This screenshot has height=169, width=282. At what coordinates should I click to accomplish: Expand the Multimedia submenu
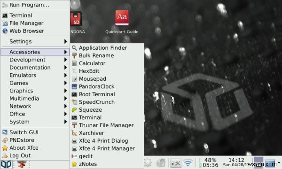tap(35, 99)
